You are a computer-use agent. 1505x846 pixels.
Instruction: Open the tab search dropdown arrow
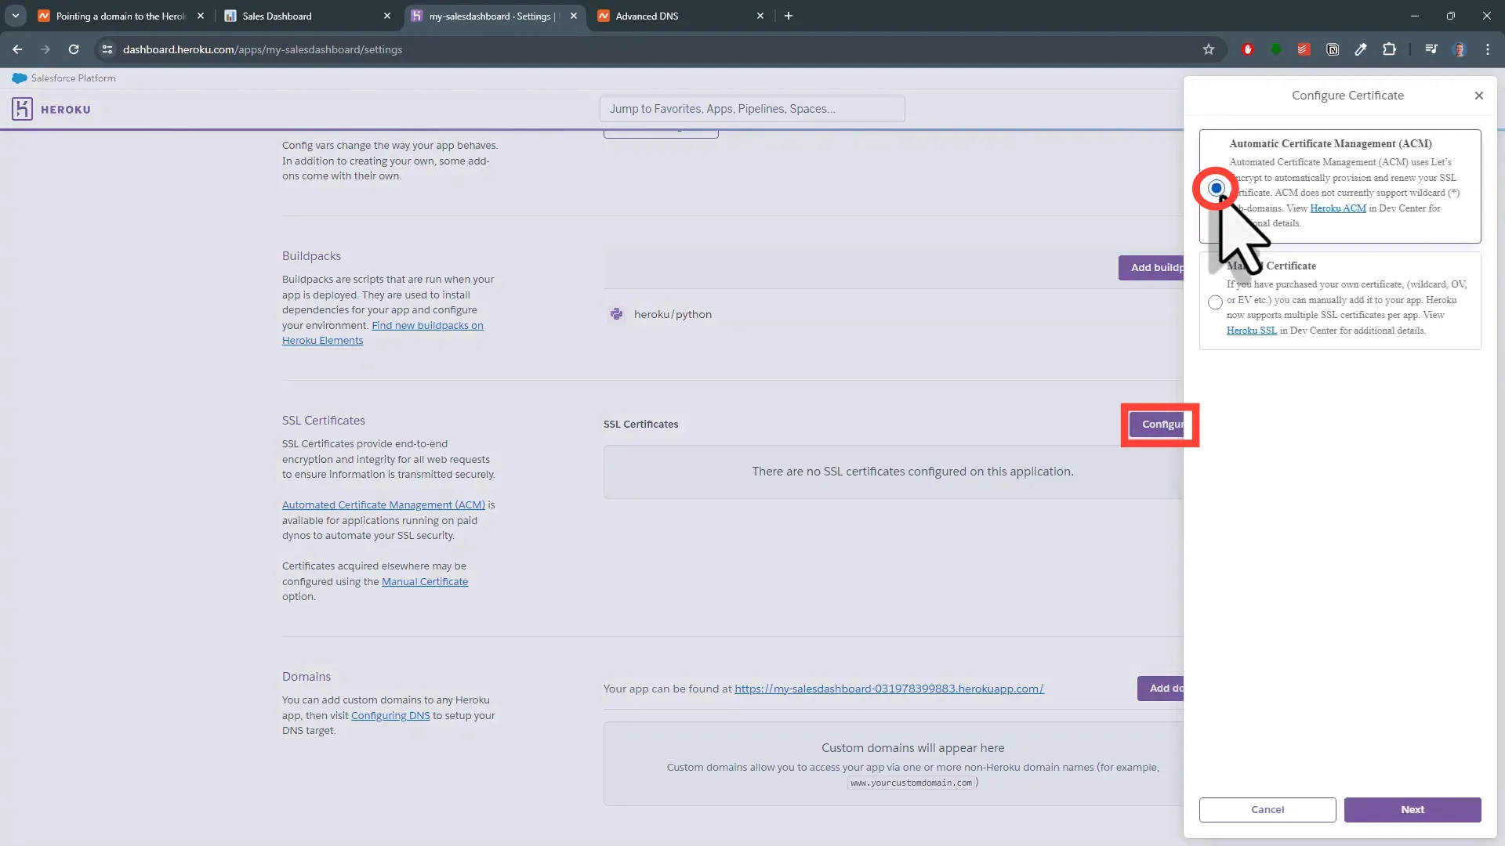[x=15, y=16]
